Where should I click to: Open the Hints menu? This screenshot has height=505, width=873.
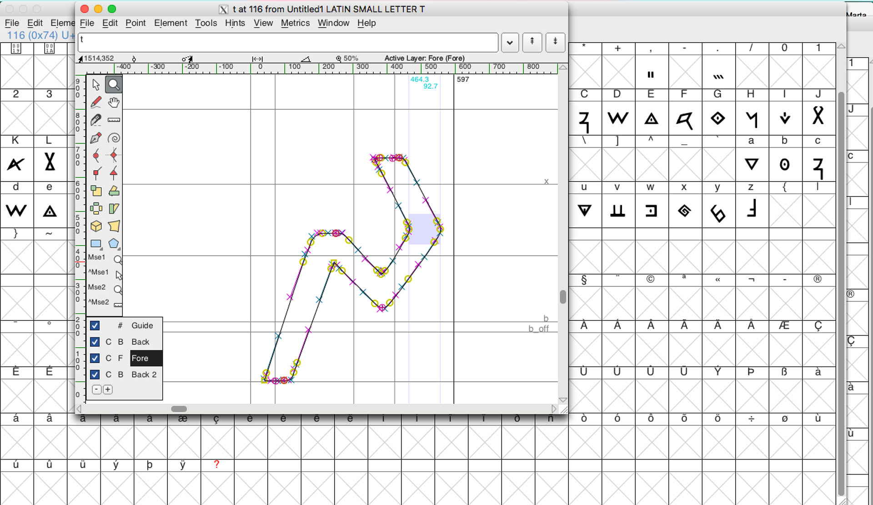[235, 23]
